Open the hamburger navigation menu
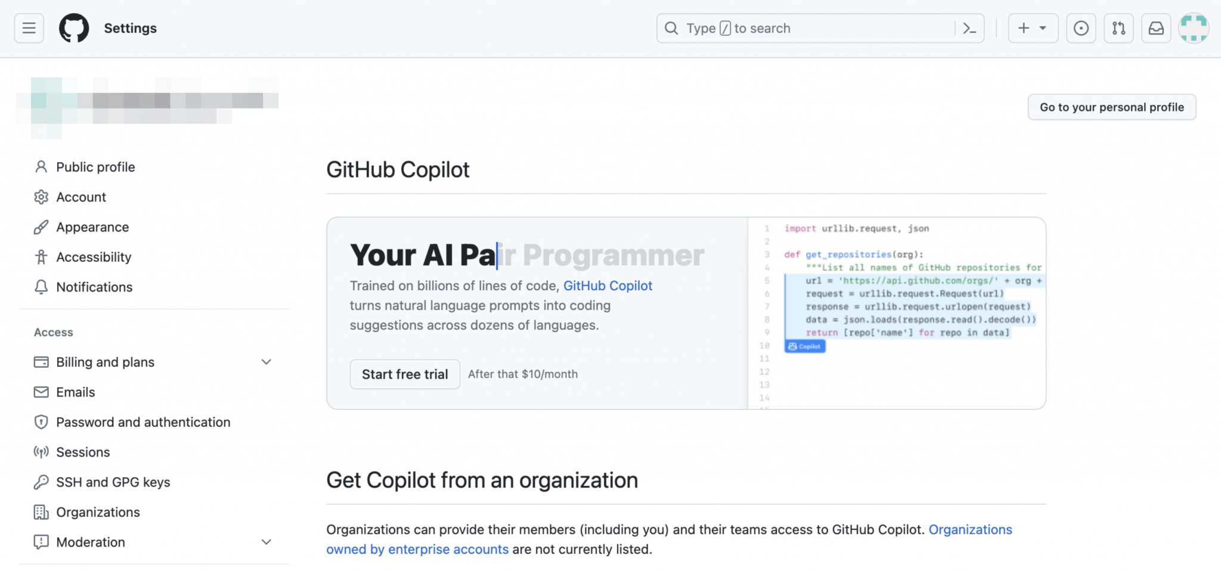Viewport: 1221px width, 574px height. click(x=27, y=28)
